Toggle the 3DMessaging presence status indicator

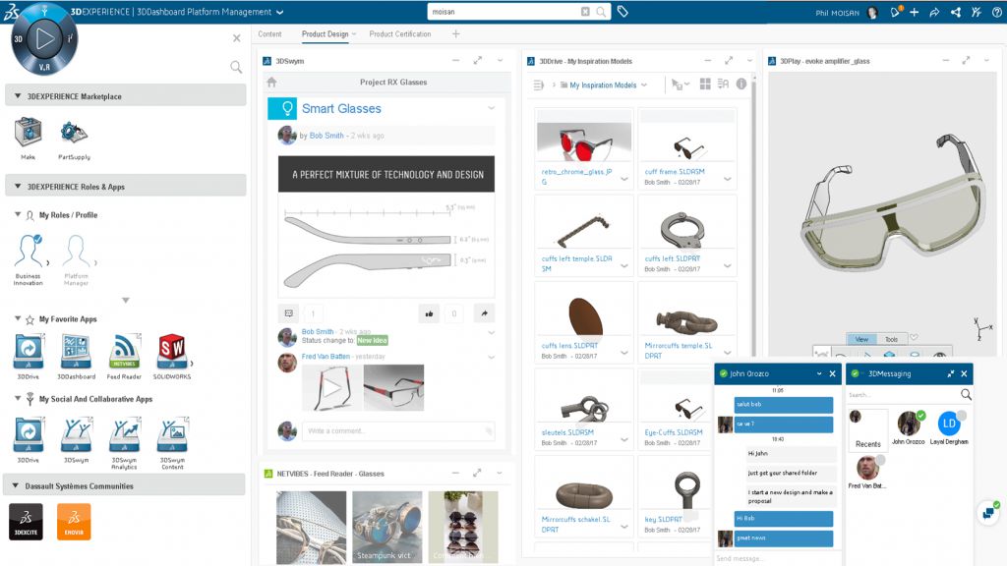pos(856,373)
